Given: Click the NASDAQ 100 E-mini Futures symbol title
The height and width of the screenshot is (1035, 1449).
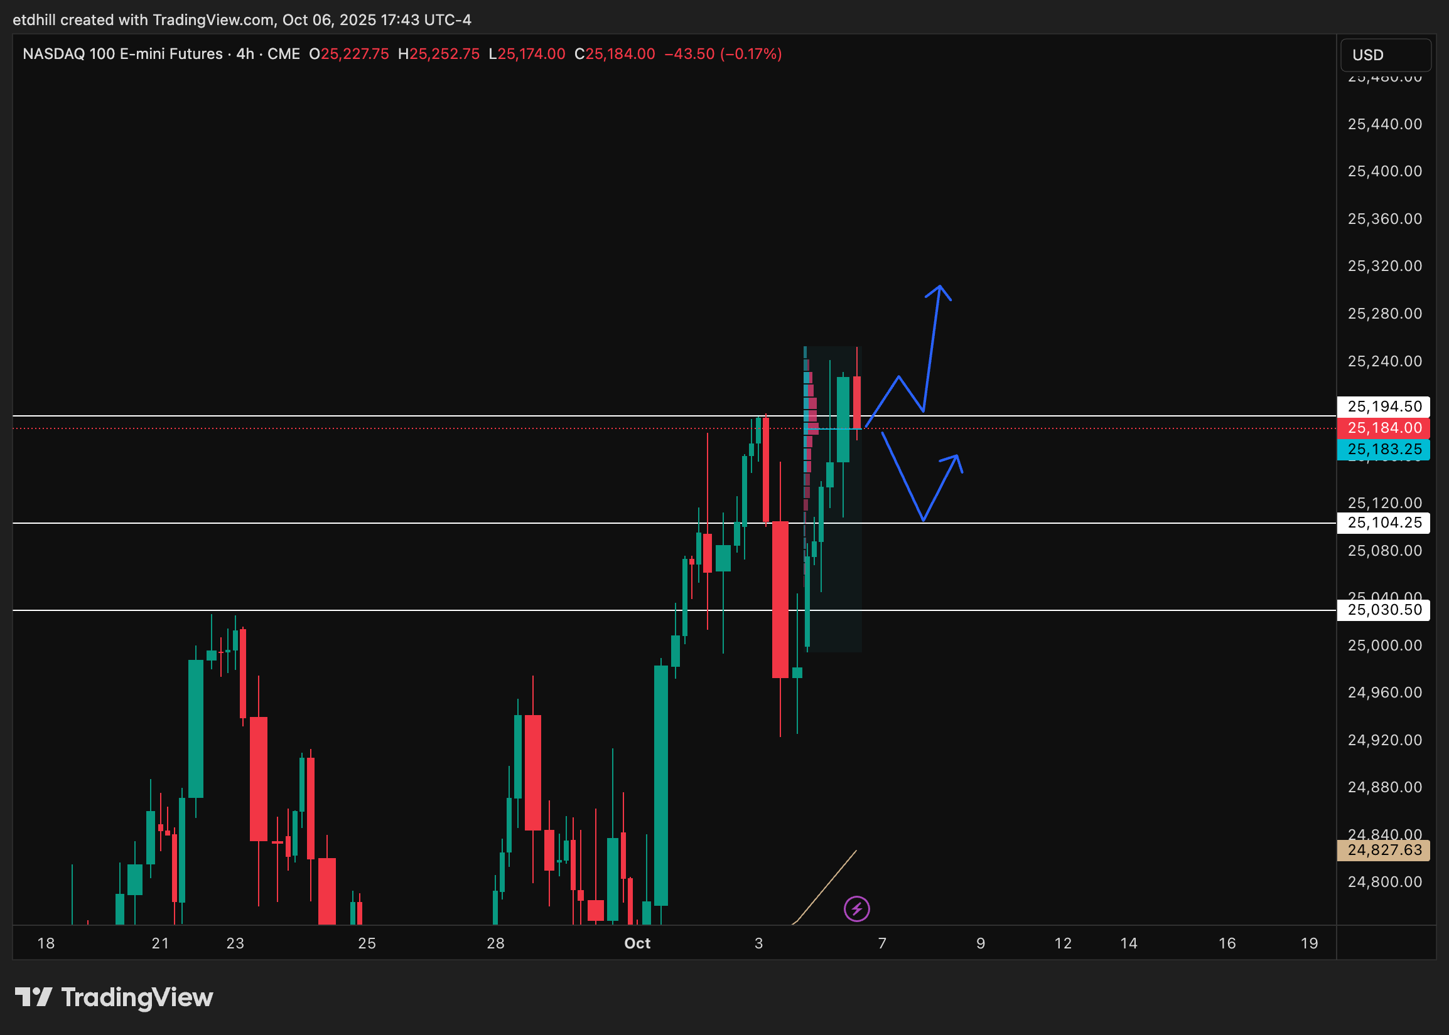Looking at the screenshot, I should [x=122, y=54].
